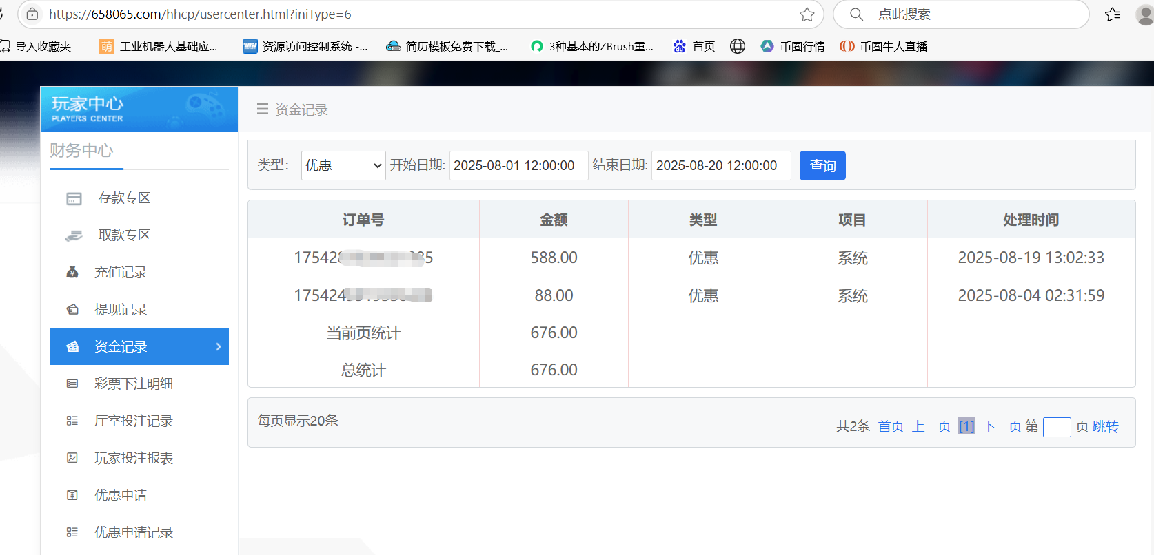Click the 玩家投注报表 chart icon
Screen dimensions: 1154x555
tap(72, 458)
